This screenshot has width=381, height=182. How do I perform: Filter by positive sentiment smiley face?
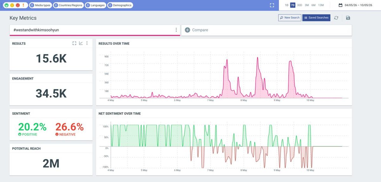[x=7, y=5]
